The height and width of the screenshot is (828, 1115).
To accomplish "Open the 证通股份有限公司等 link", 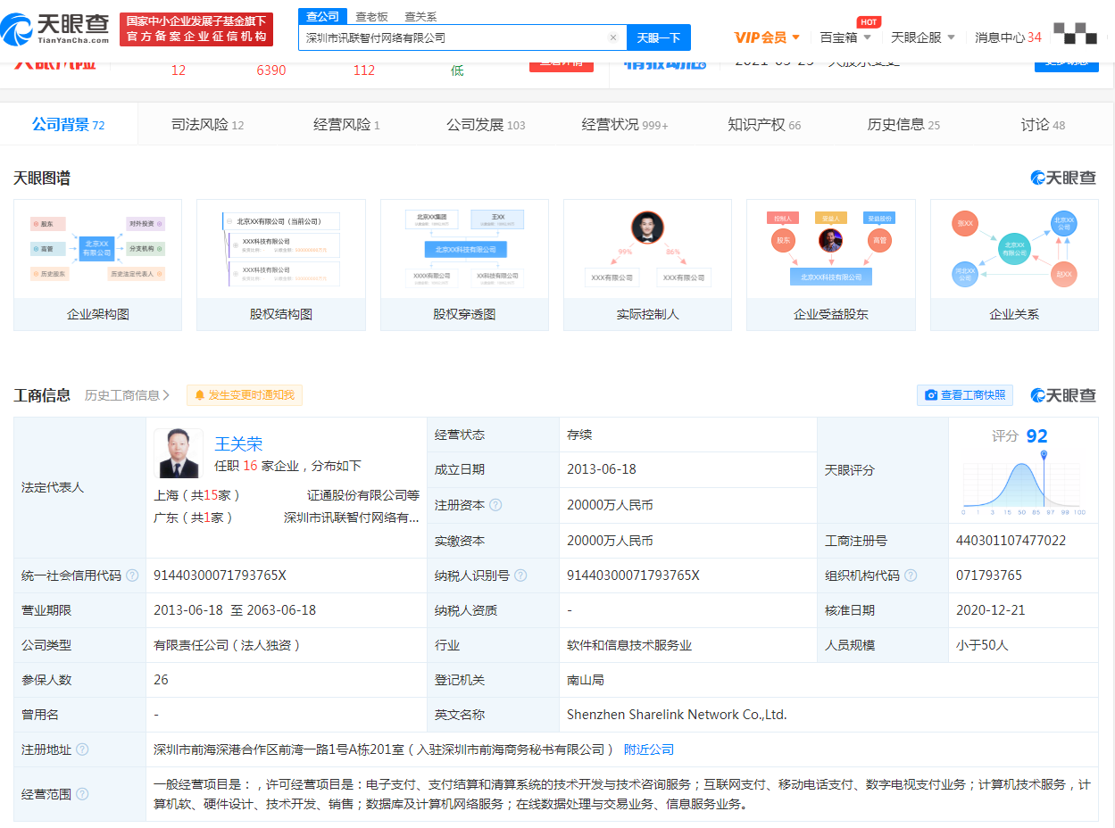I will (x=363, y=494).
